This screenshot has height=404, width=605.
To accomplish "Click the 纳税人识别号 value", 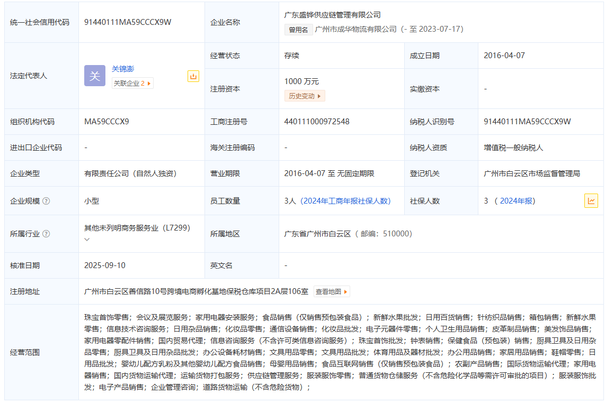I will 527,122.
